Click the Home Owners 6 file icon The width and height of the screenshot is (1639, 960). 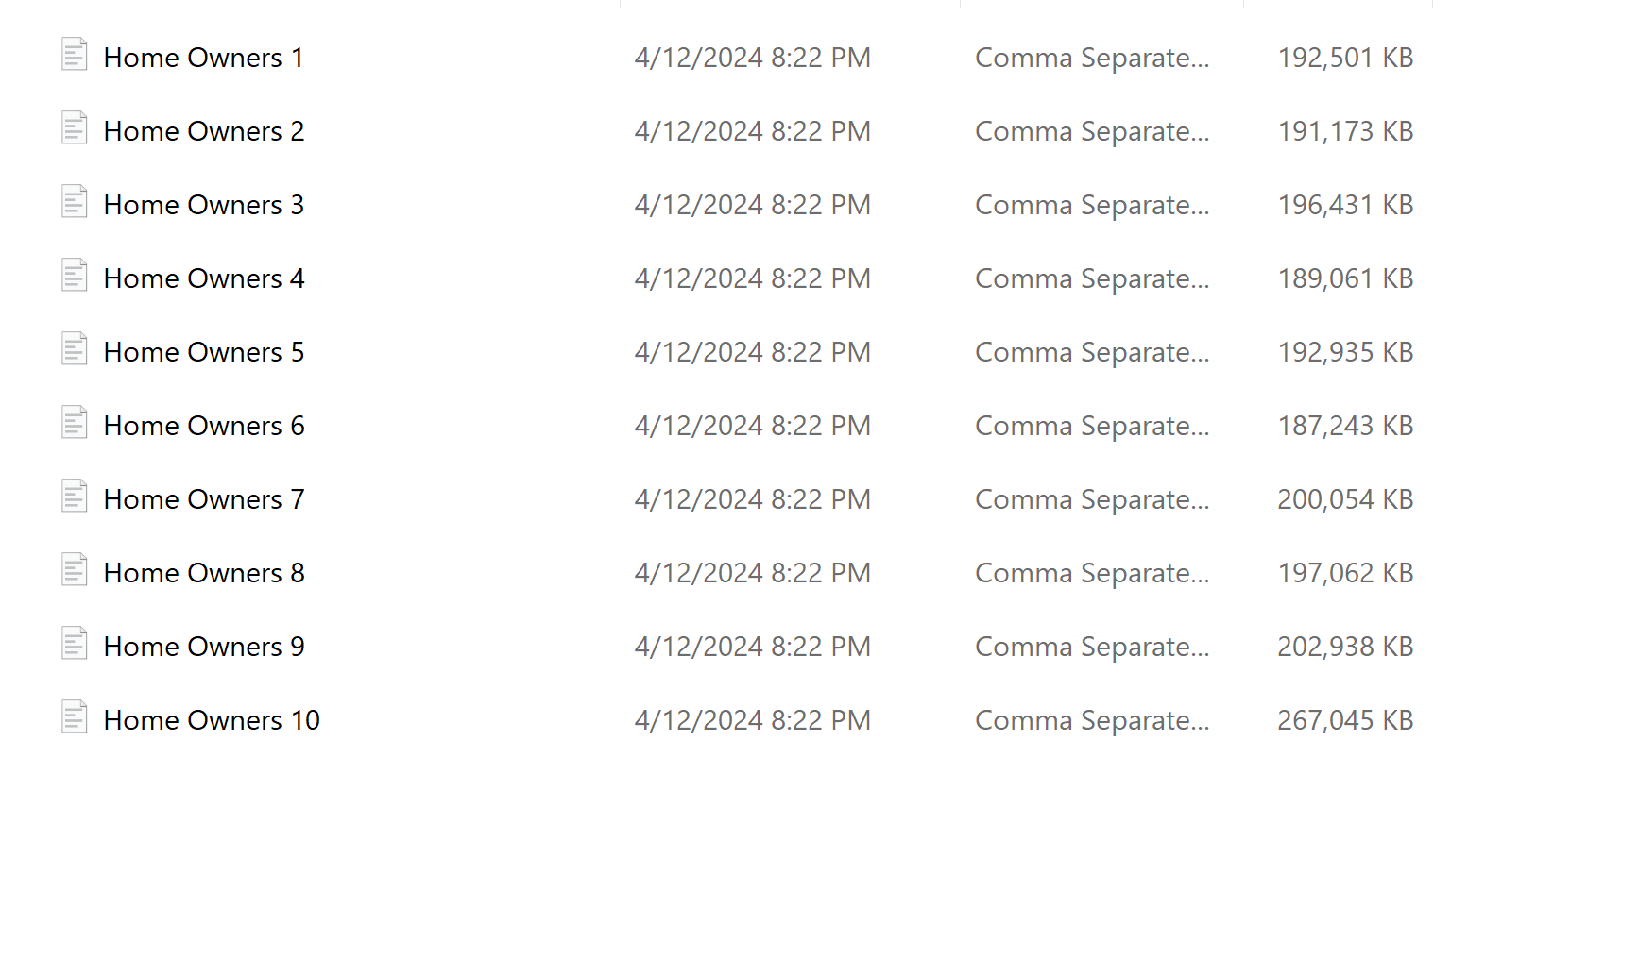click(x=75, y=423)
